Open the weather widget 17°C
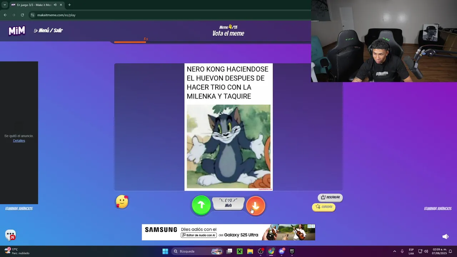Screen dimensions: 457x257 coord(17,251)
